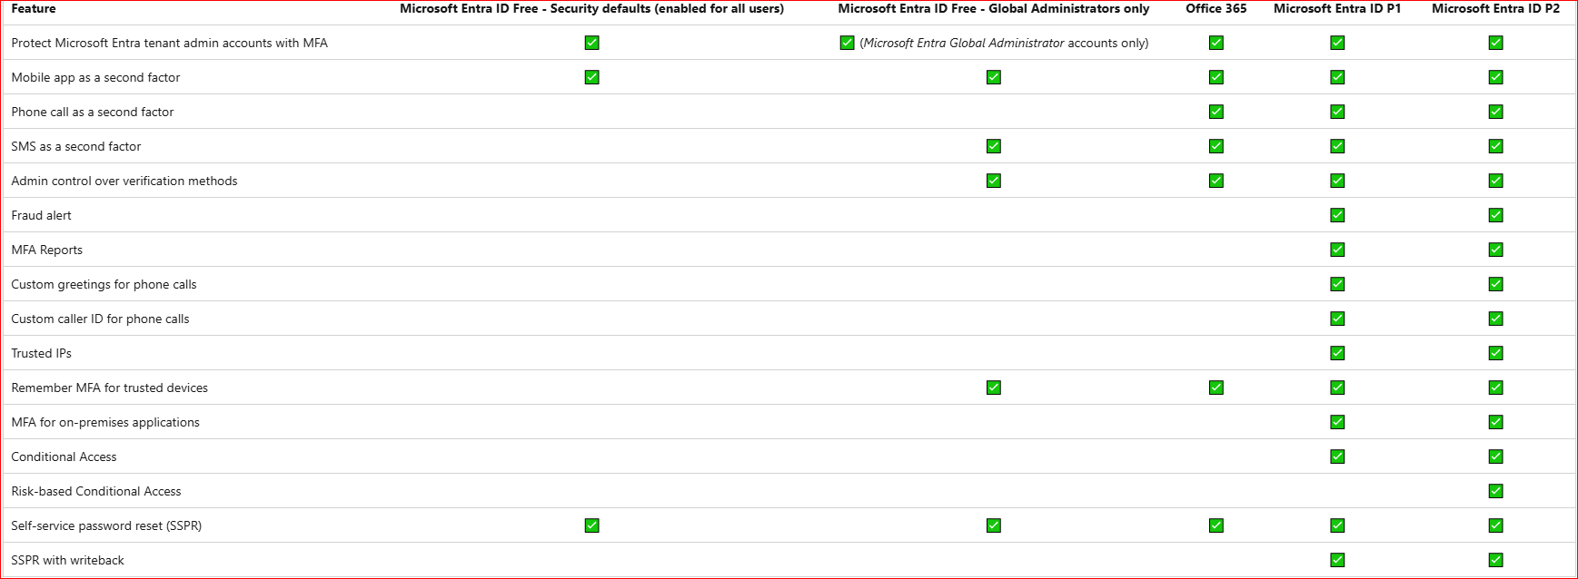This screenshot has width=1578, height=579.
Task: Select the Admin control over verification methods label
Action: pyautogui.click(x=124, y=181)
